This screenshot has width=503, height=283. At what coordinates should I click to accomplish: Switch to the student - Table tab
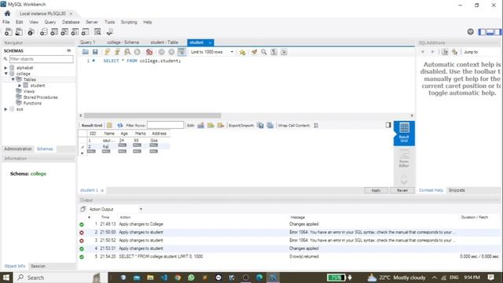click(x=164, y=42)
